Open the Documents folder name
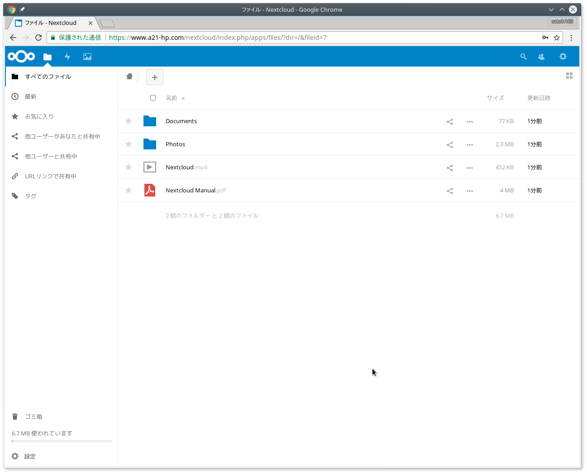Screen dimensions: 587x474 (x=181, y=121)
